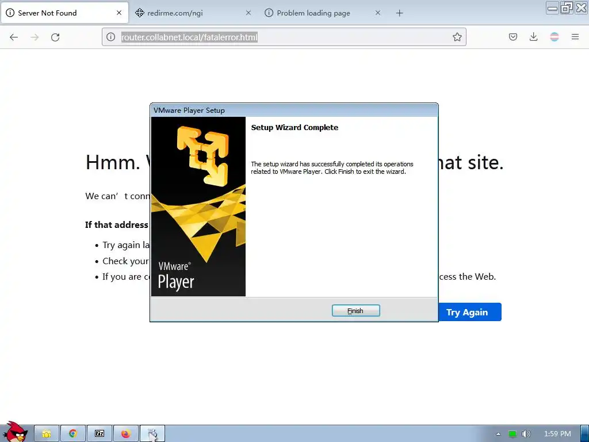Screen dimensions: 589x442
Task: Open Firefox from the taskbar
Action: (126, 434)
